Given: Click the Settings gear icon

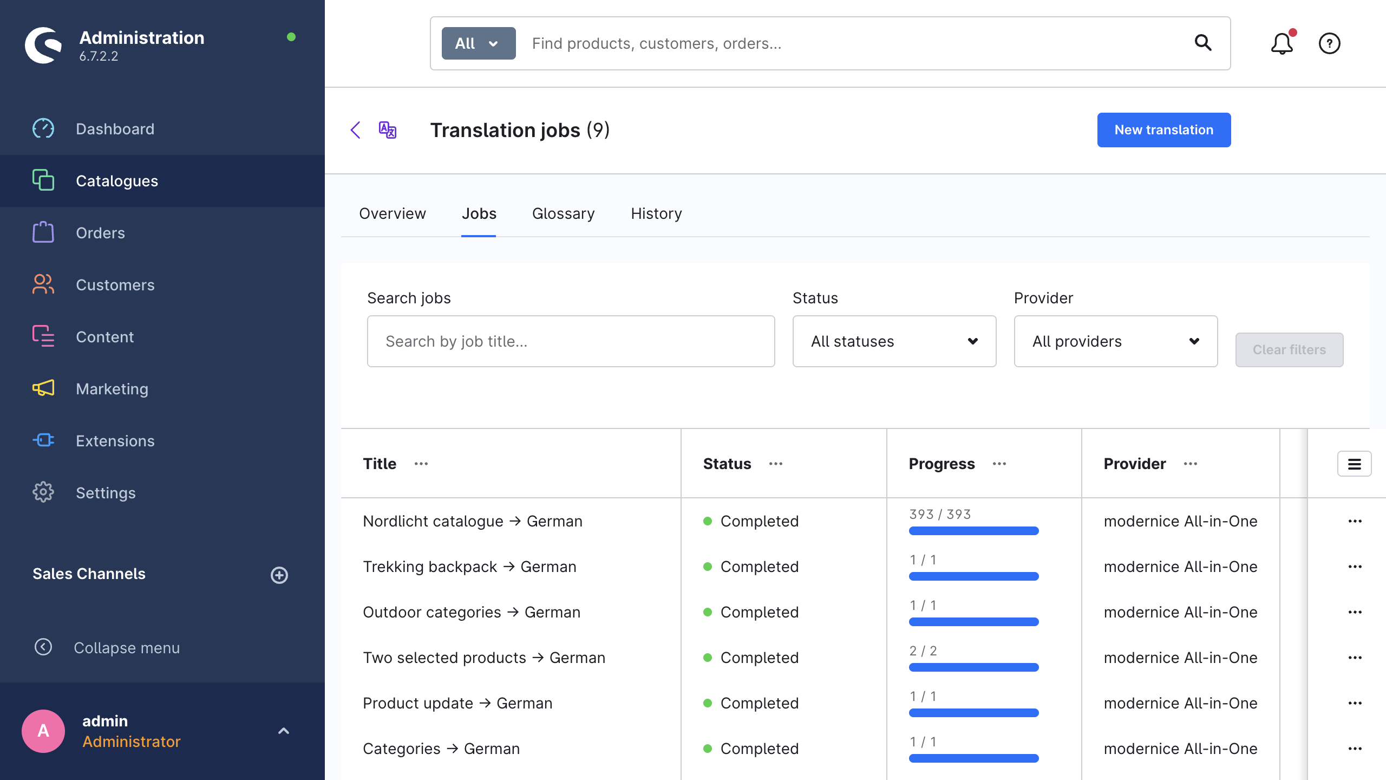Looking at the screenshot, I should pos(43,492).
